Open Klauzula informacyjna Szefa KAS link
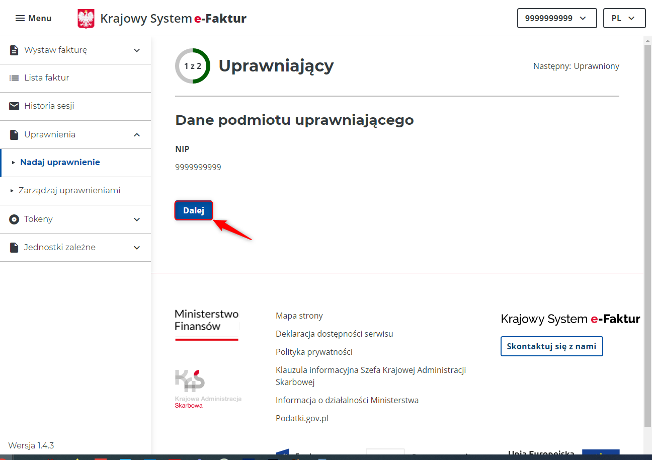Screen dimensions: 652x460 [371, 376]
